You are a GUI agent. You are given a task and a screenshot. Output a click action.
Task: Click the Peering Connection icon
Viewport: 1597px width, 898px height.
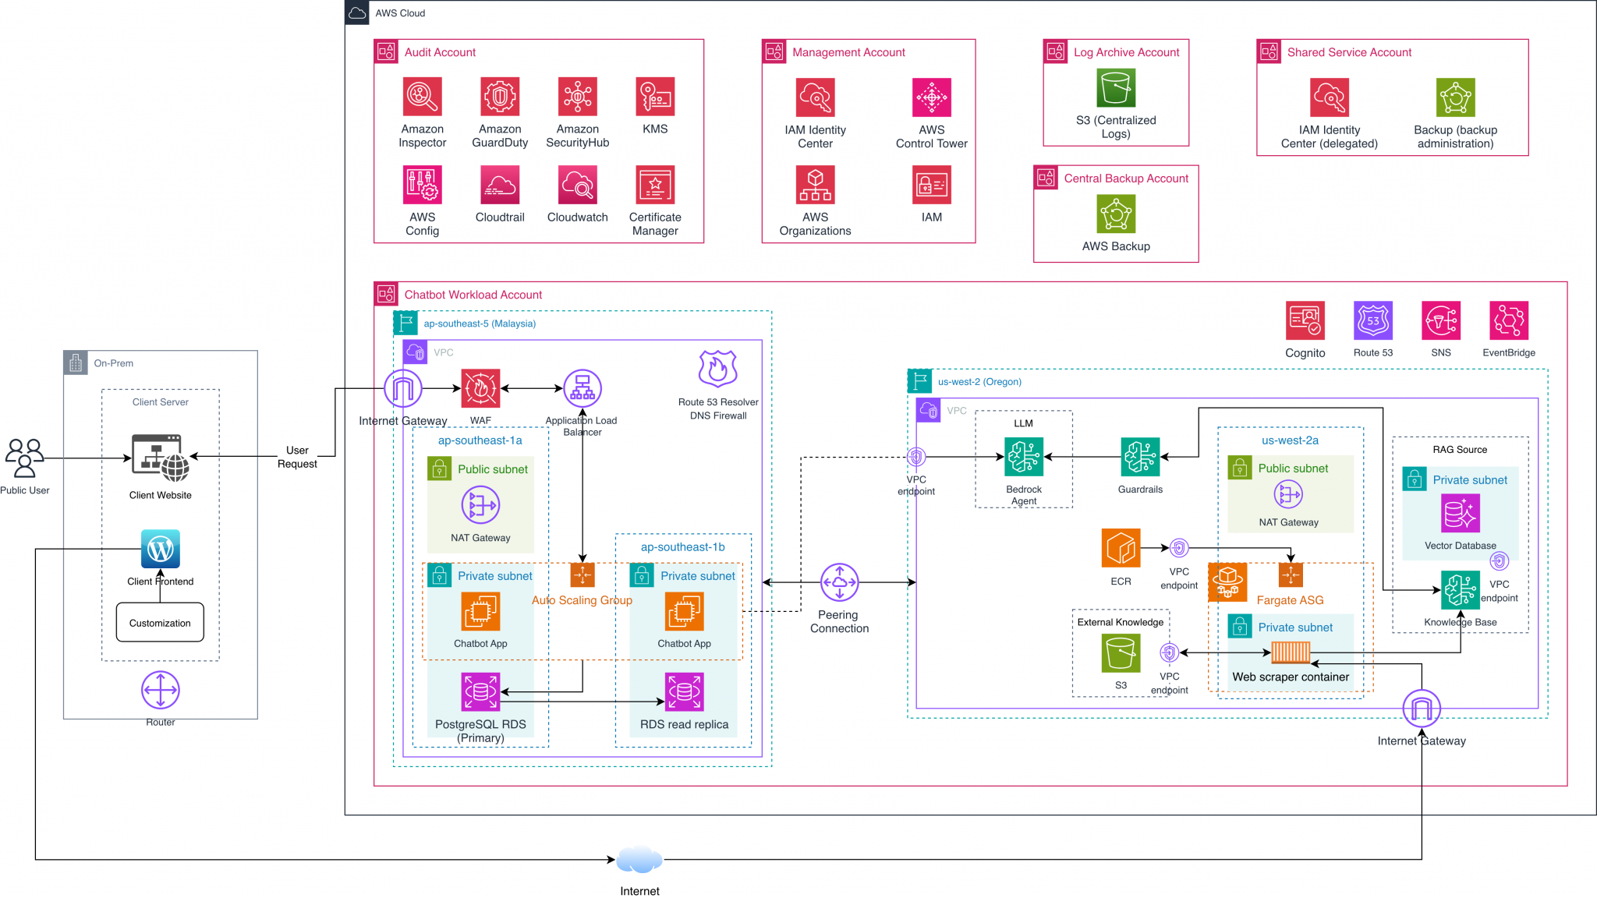pyautogui.click(x=839, y=582)
